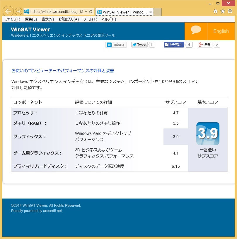Click the site favicon in address bar
This screenshot has height=239, width=237.
(26, 11)
